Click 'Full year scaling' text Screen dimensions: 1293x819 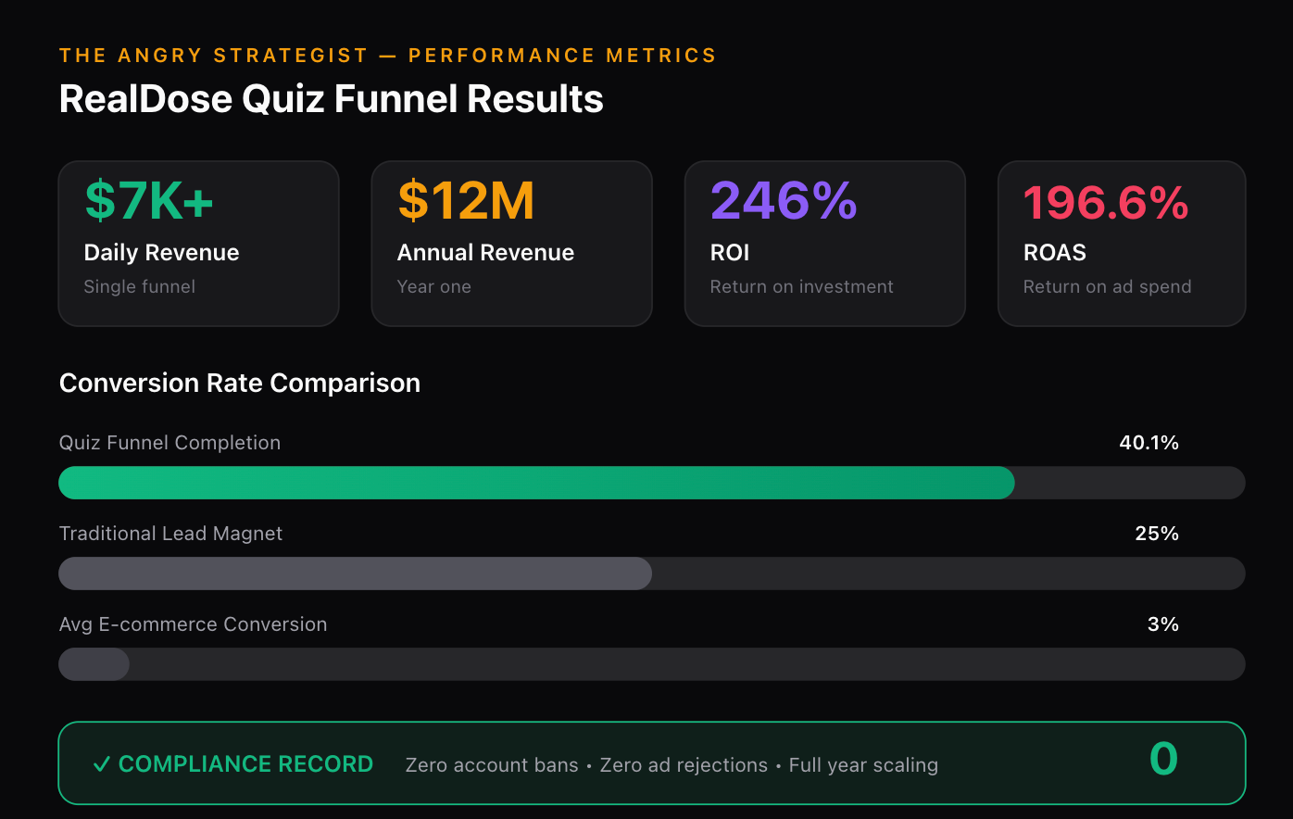[x=863, y=765]
